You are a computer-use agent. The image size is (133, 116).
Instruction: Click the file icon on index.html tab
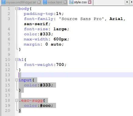coord(45,2)
